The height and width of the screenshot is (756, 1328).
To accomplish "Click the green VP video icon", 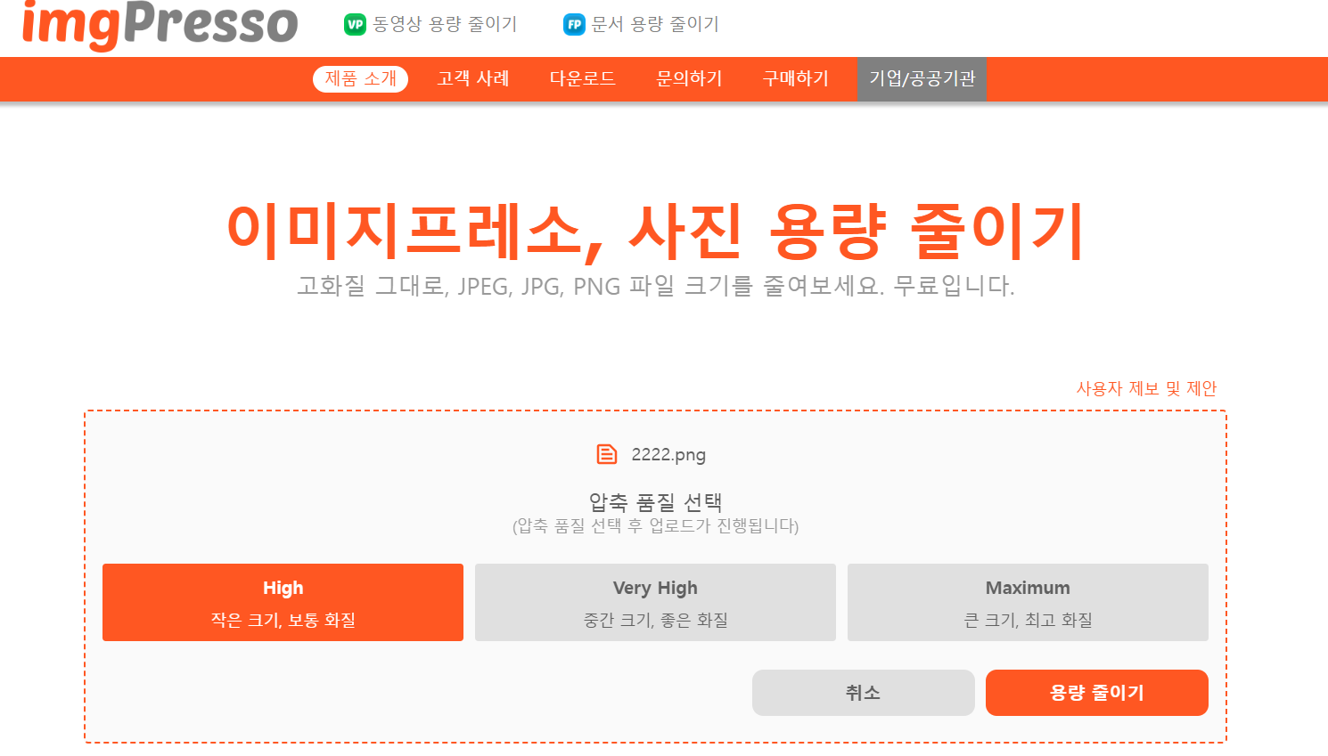I will tap(355, 25).
